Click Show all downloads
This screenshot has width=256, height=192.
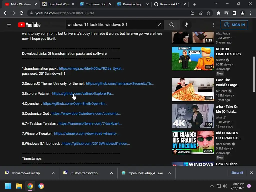(237, 173)
